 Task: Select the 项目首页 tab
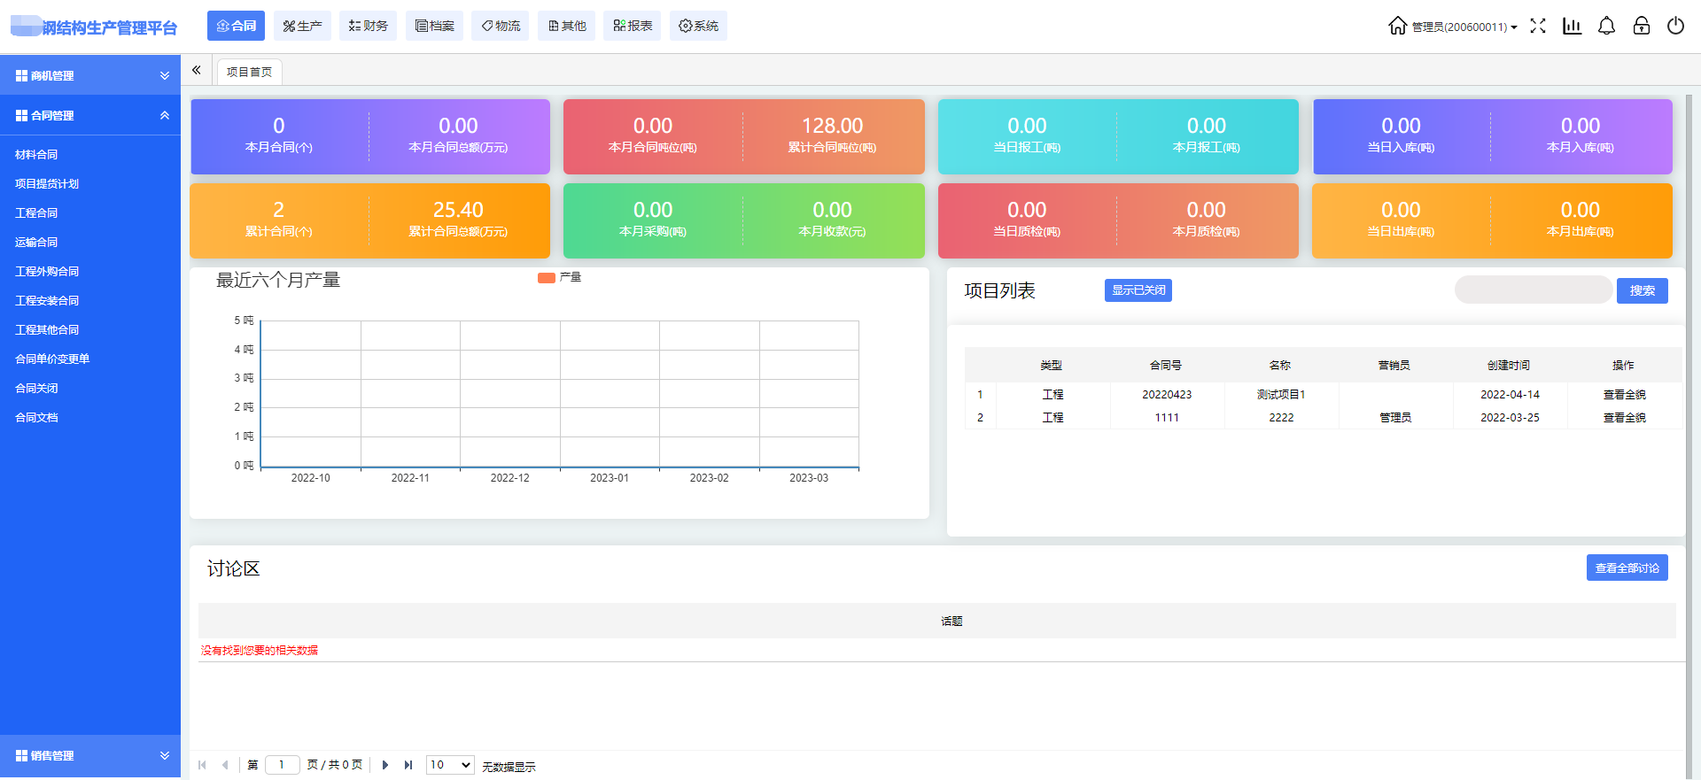(x=249, y=72)
